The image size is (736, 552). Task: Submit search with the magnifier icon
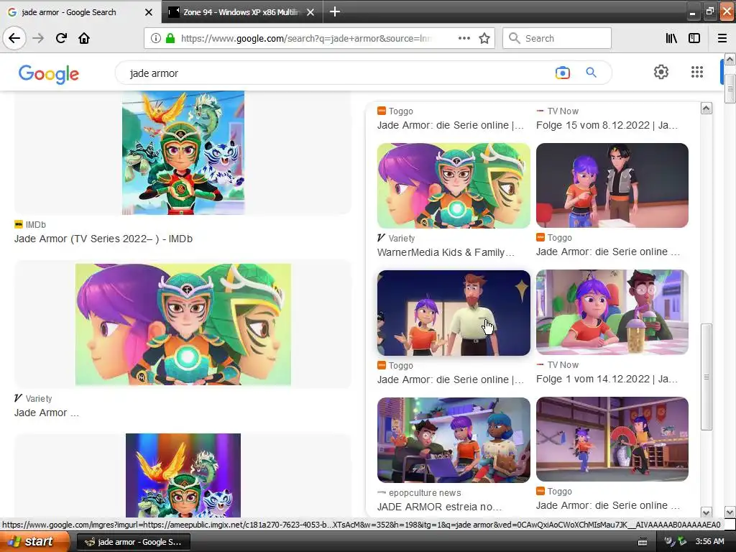point(591,73)
